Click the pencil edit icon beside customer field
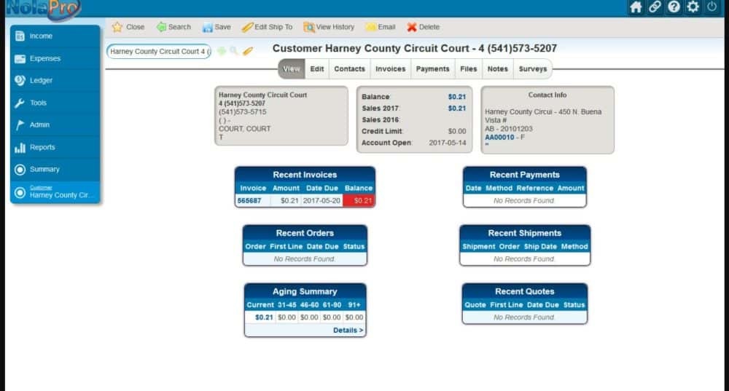Screen dimensions: 729x391 pyautogui.click(x=247, y=51)
